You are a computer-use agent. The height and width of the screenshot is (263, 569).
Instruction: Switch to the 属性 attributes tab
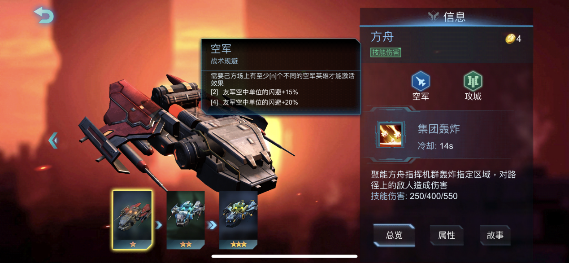tap(447, 235)
